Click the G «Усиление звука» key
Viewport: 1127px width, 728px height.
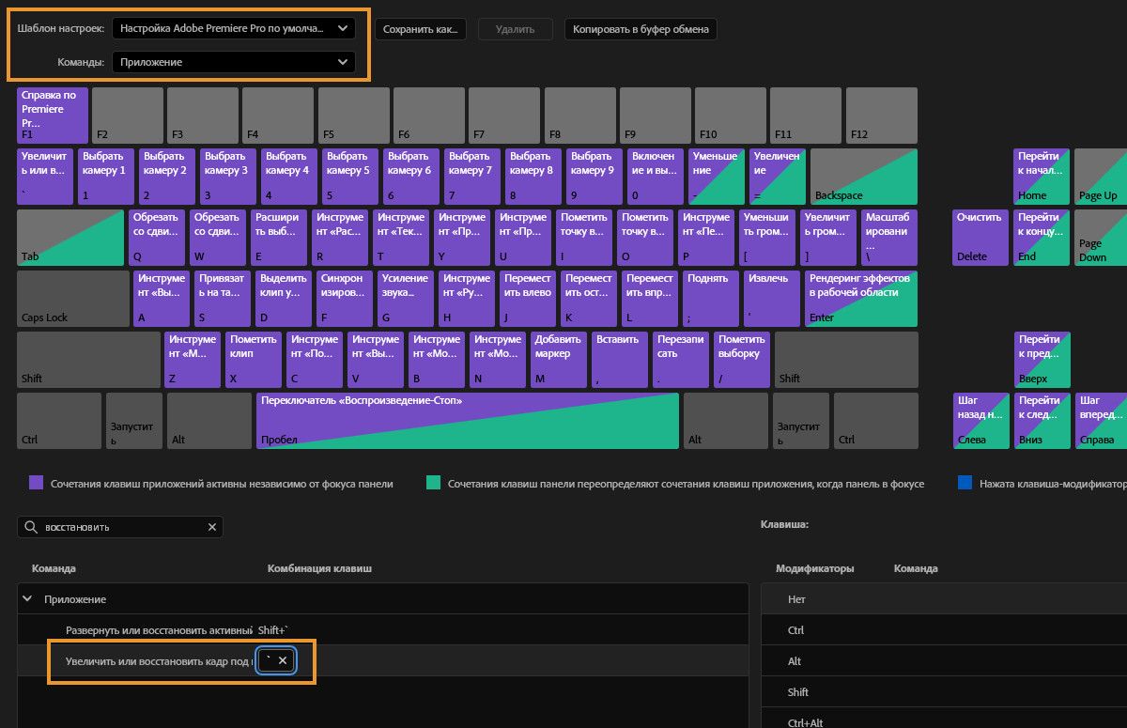[x=405, y=298]
